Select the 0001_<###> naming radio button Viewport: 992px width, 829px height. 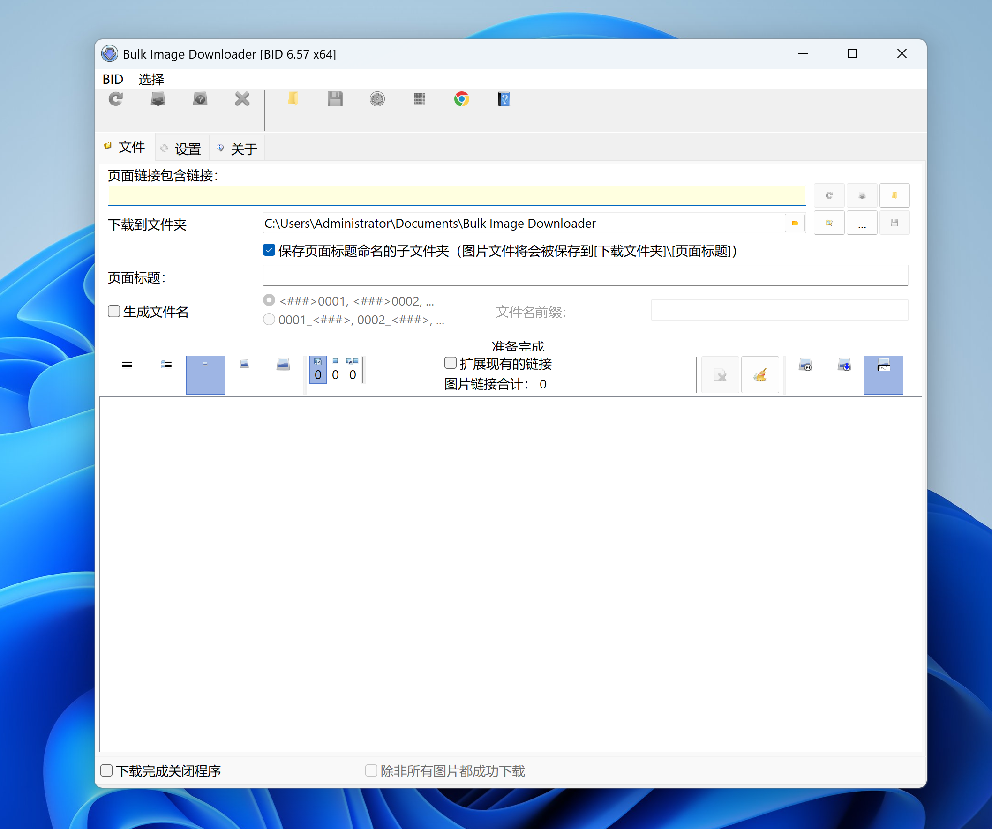click(269, 320)
